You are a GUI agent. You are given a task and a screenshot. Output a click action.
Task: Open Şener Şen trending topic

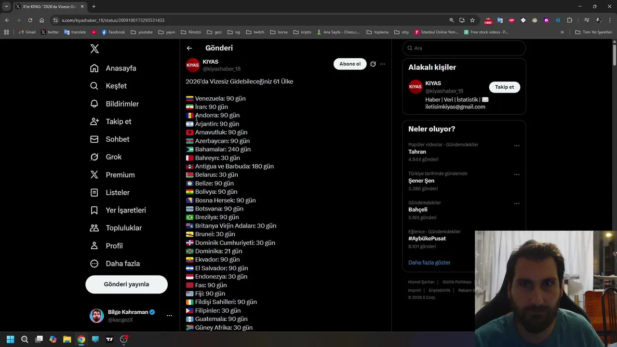point(421,181)
